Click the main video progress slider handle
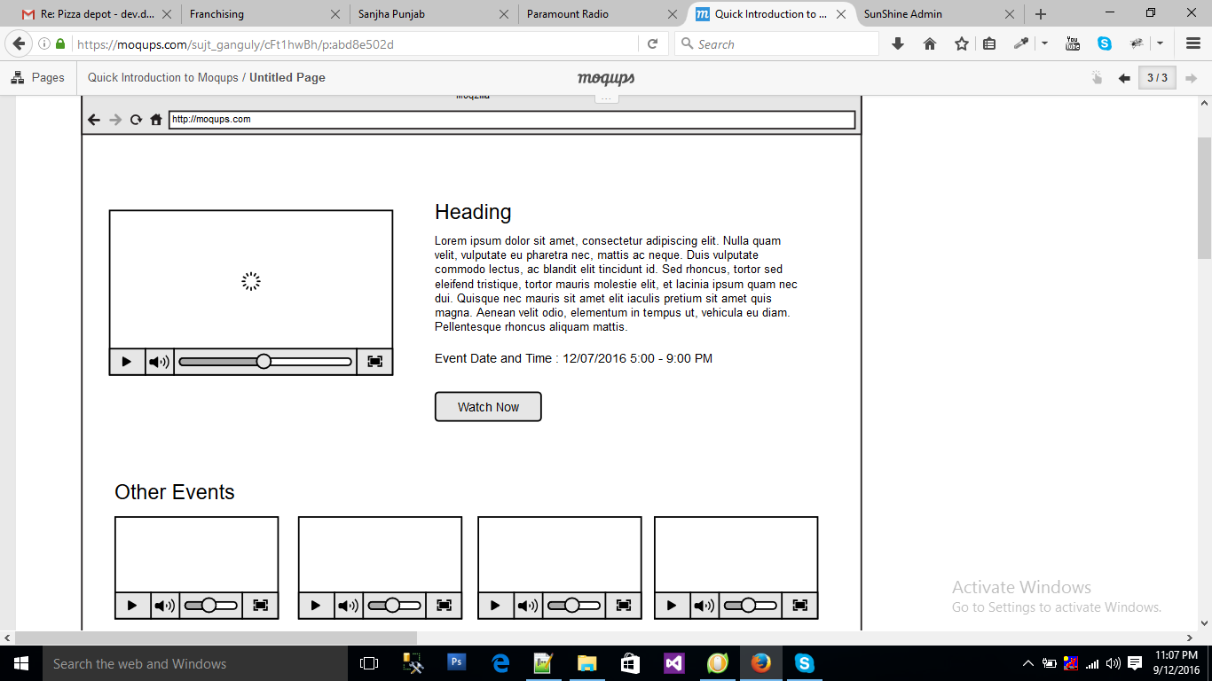This screenshot has height=681, width=1212. (264, 362)
